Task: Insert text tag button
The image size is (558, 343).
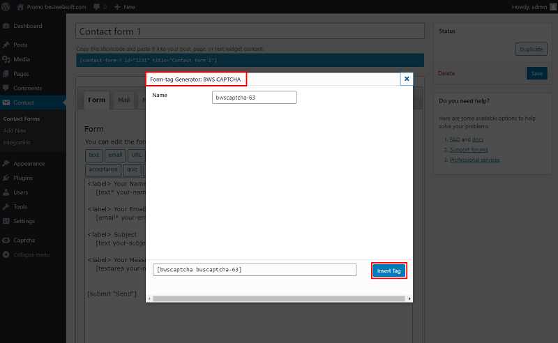Action: [94, 155]
